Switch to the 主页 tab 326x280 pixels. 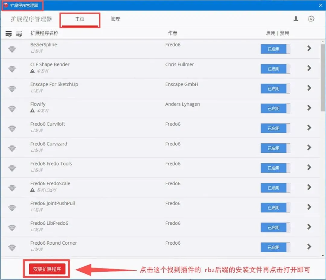(80, 19)
